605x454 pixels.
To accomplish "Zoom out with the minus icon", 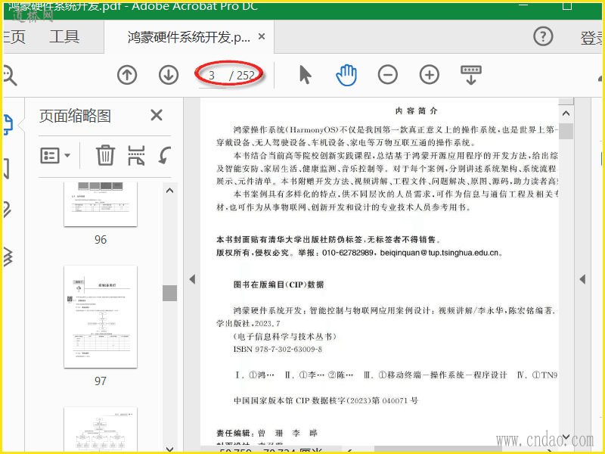I will 388,75.
